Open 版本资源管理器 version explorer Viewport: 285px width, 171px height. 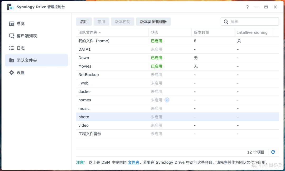click(x=153, y=22)
